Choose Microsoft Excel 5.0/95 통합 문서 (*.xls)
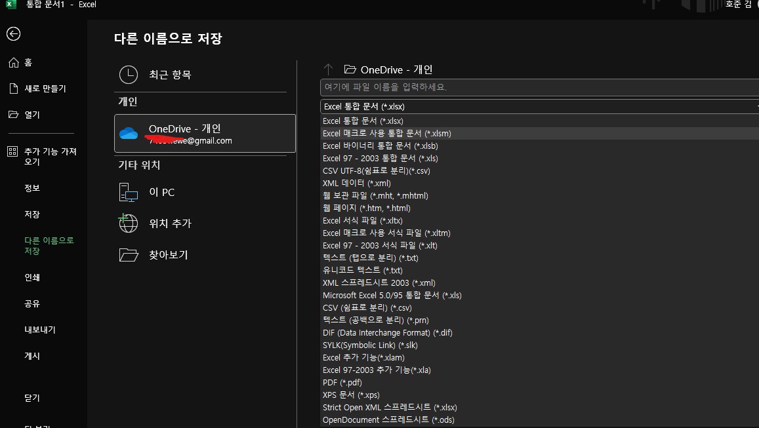 click(539, 296)
